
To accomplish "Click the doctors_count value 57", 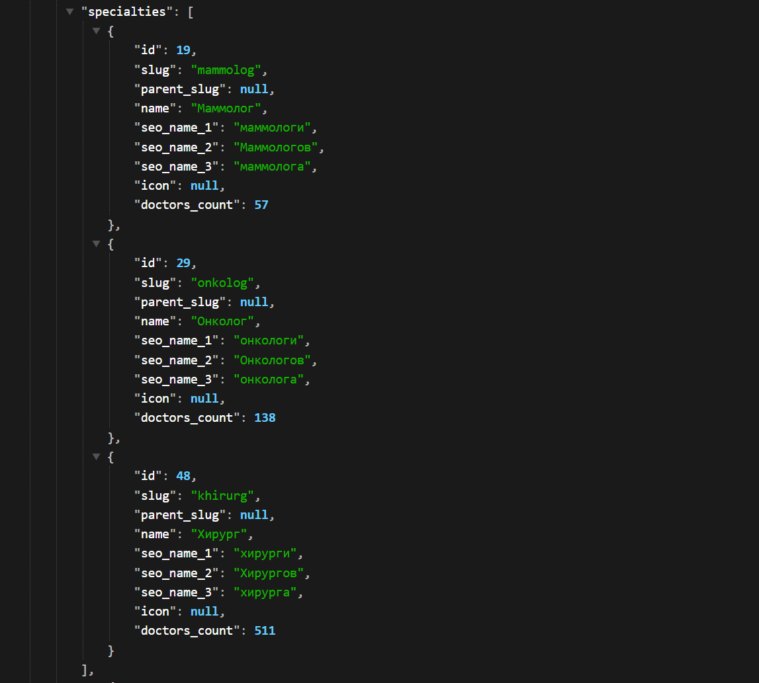I will pyautogui.click(x=261, y=205).
